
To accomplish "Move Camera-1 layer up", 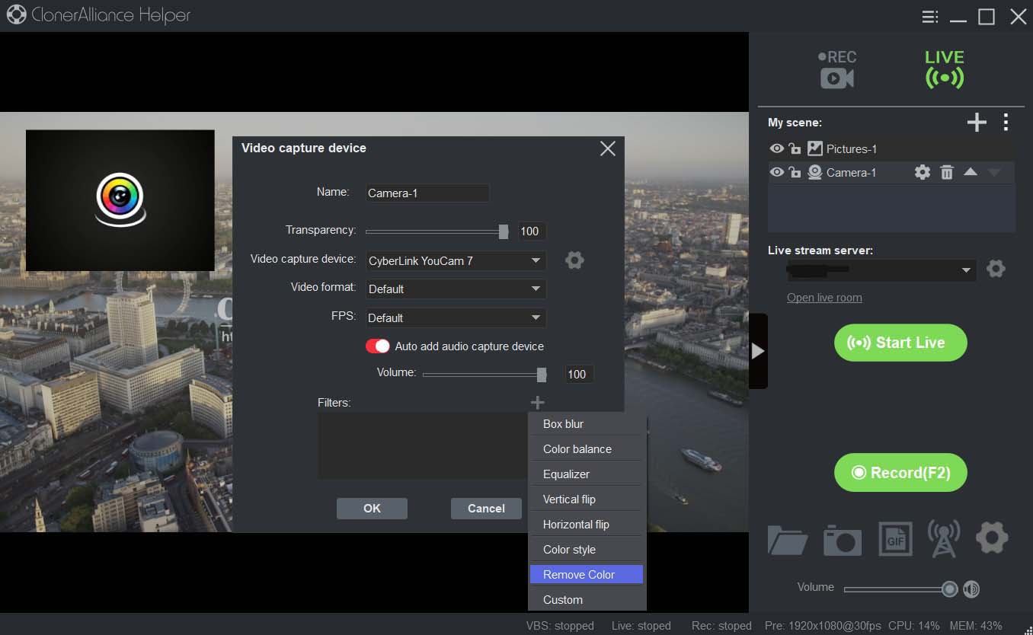I will pyautogui.click(x=971, y=172).
